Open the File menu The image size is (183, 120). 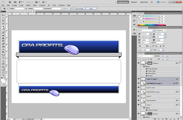point(3,5)
